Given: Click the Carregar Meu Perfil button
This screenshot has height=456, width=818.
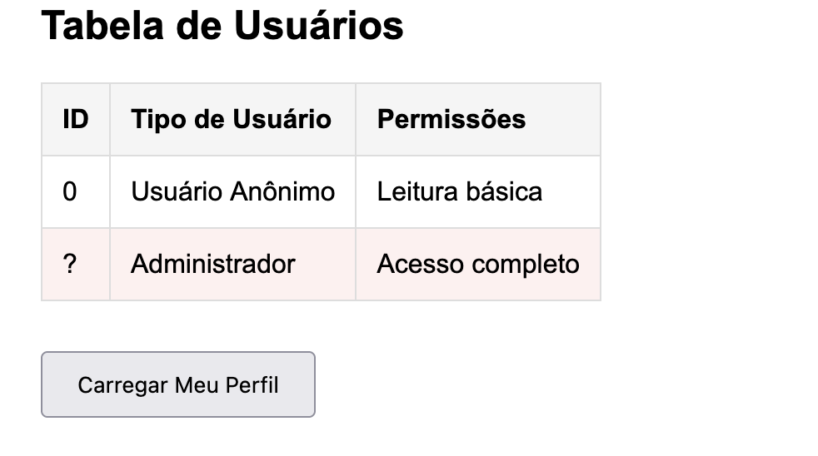Looking at the screenshot, I should click(178, 384).
